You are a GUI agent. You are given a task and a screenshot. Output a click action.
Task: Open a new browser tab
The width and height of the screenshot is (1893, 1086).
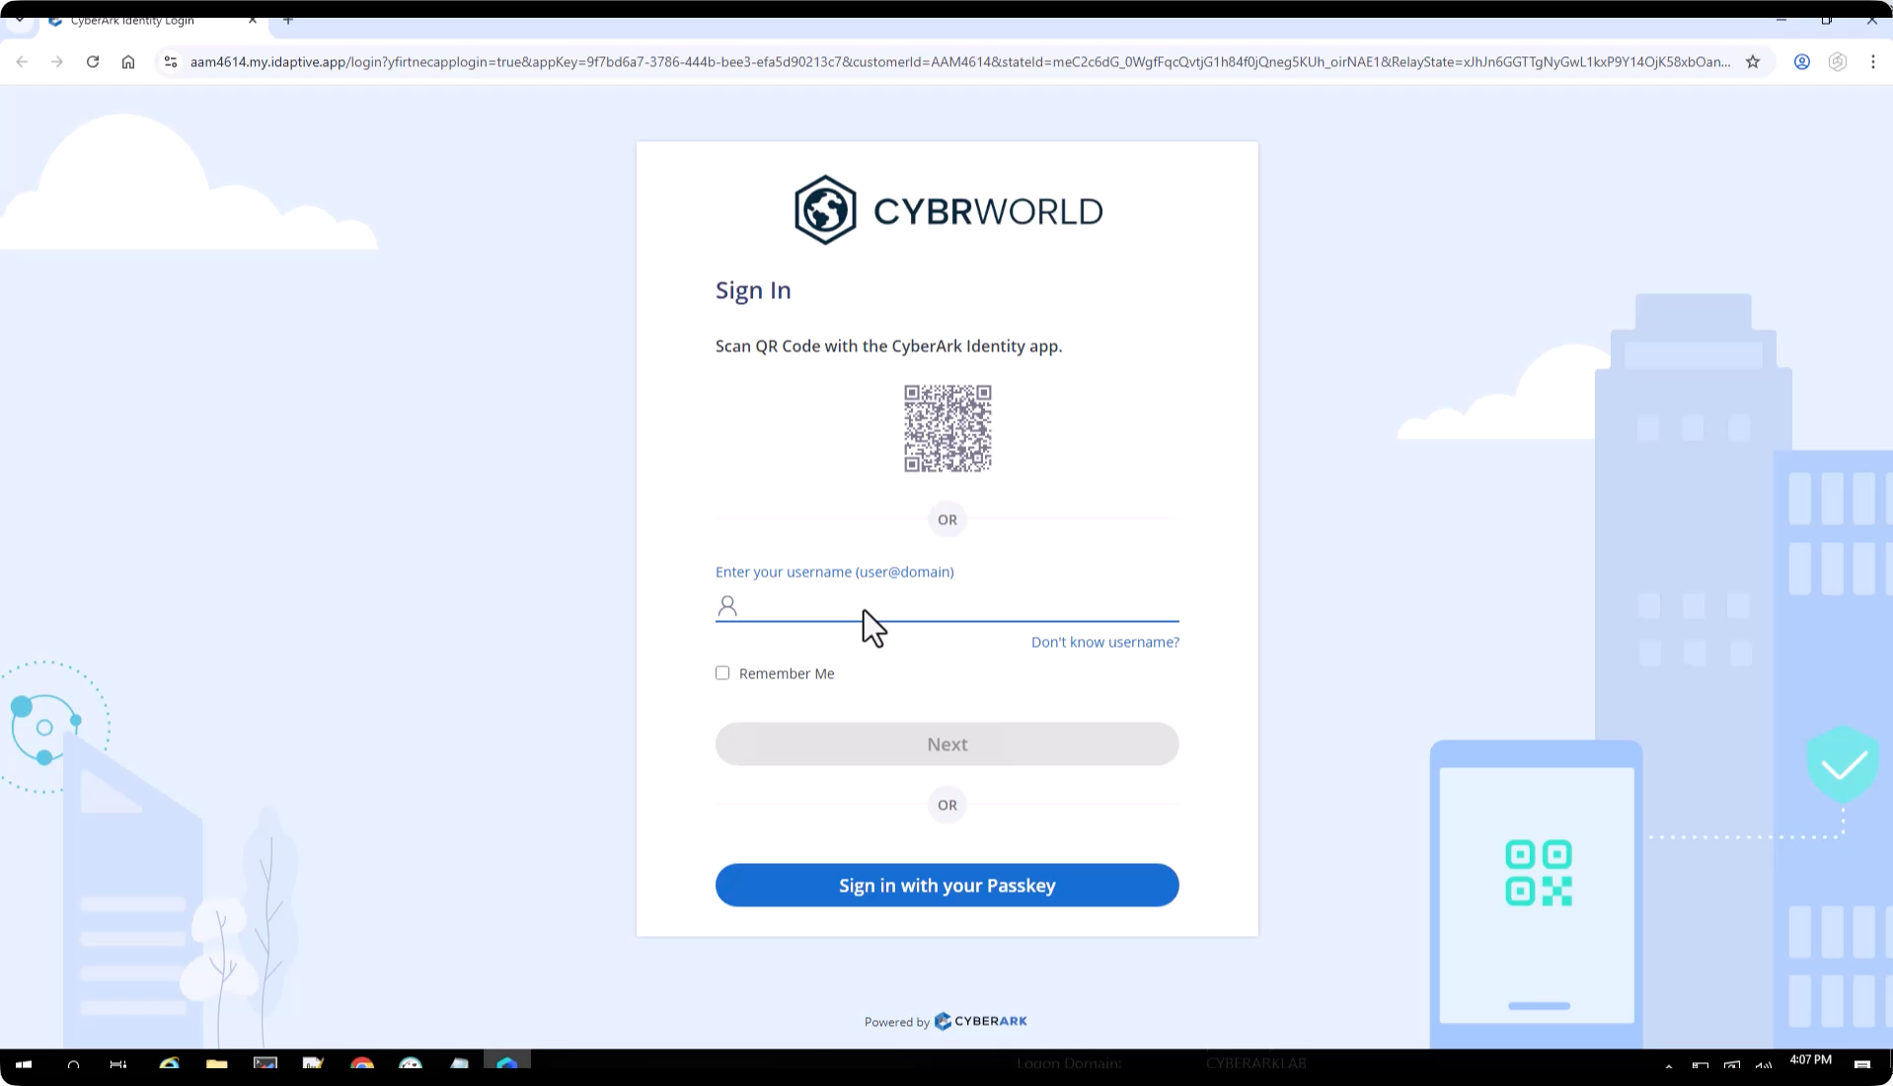(288, 19)
